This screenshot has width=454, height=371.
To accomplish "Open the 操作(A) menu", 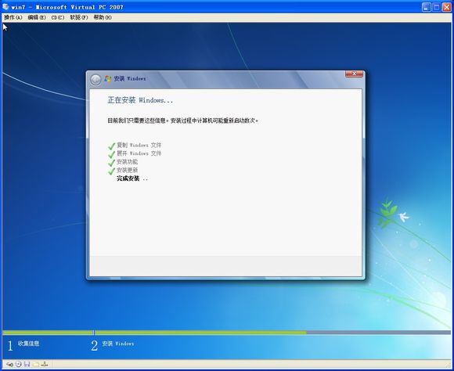I will pyautogui.click(x=13, y=17).
